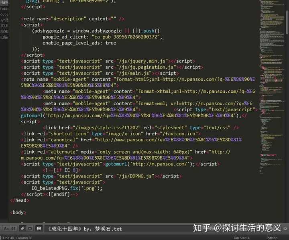The width and height of the screenshot is (289, 240).
Task: Click the google_ad_client line in the editor
Action: pyautogui.click(x=102, y=37)
